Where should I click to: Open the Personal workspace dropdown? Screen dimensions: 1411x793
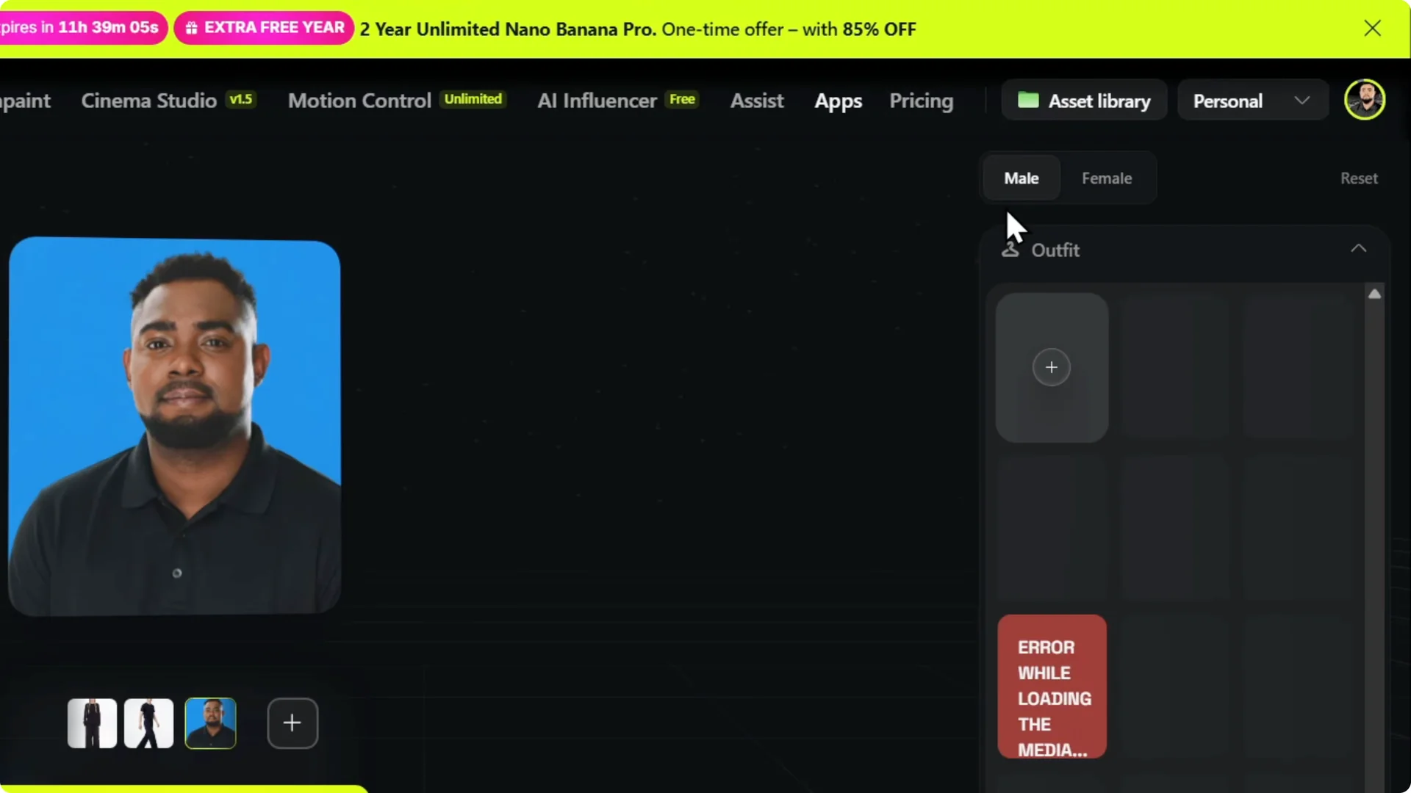click(1251, 101)
